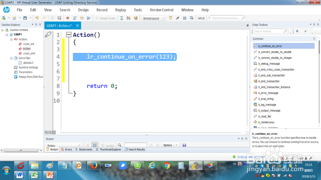
Task: Open Design Studio from the toolbar
Action: click(105, 18)
